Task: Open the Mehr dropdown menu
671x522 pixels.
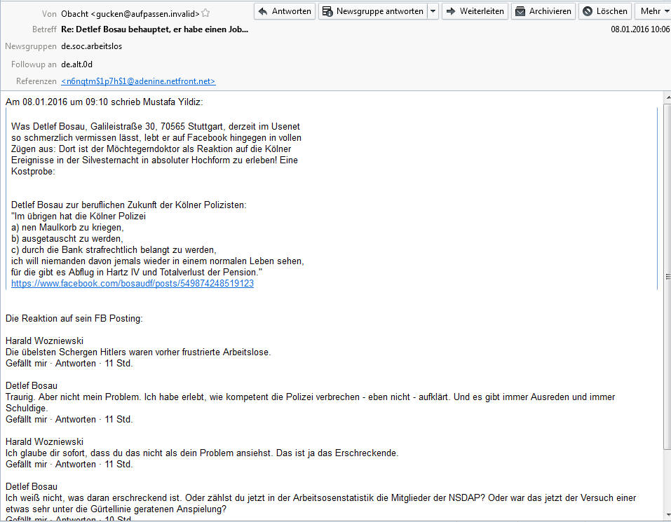Action: (x=653, y=11)
